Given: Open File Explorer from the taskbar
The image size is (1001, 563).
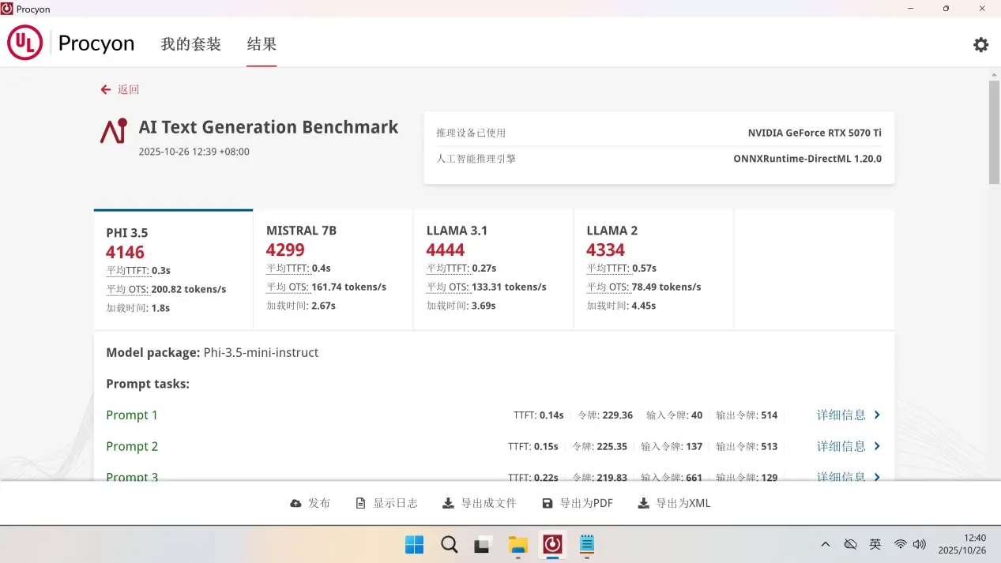Looking at the screenshot, I should click(x=517, y=545).
